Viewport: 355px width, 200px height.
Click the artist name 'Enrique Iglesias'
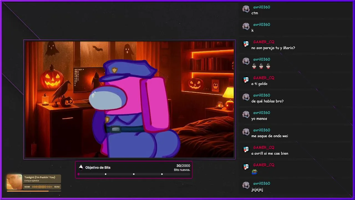pyautogui.click(x=32, y=181)
